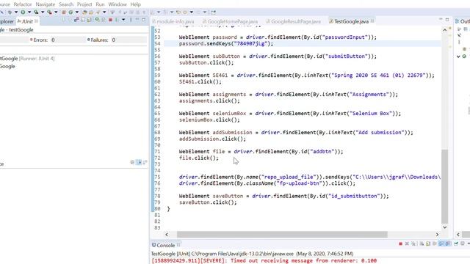Open the Coverage launch dropdown arrow
Viewport: 470px width, 264px height.
(43, 12)
